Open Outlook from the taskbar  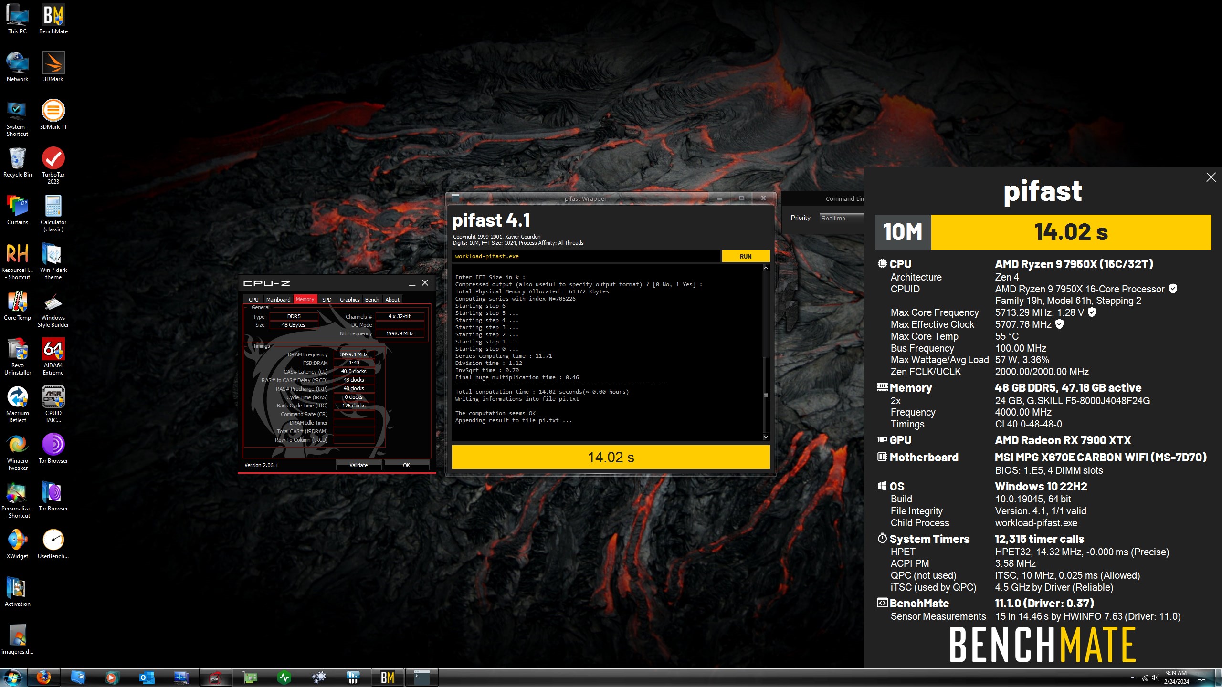point(147,677)
